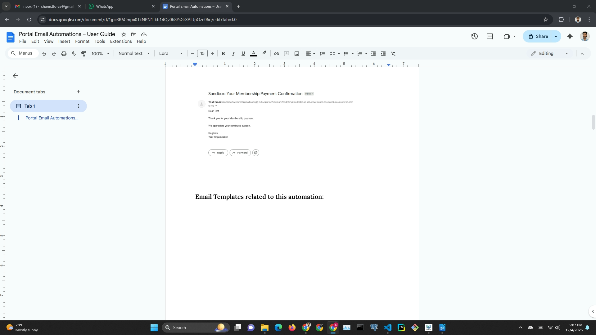Click the insert link icon
The image size is (596, 335).
click(x=276, y=54)
